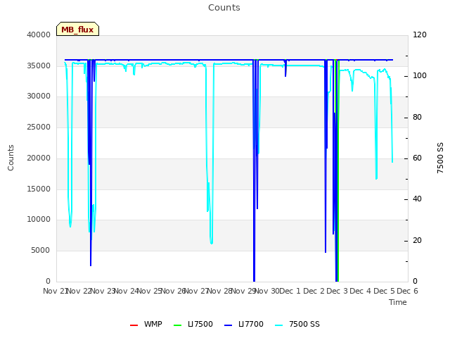Click the 20000 left axis tick
This screenshot has height=338, width=450.
(x=39, y=158)
